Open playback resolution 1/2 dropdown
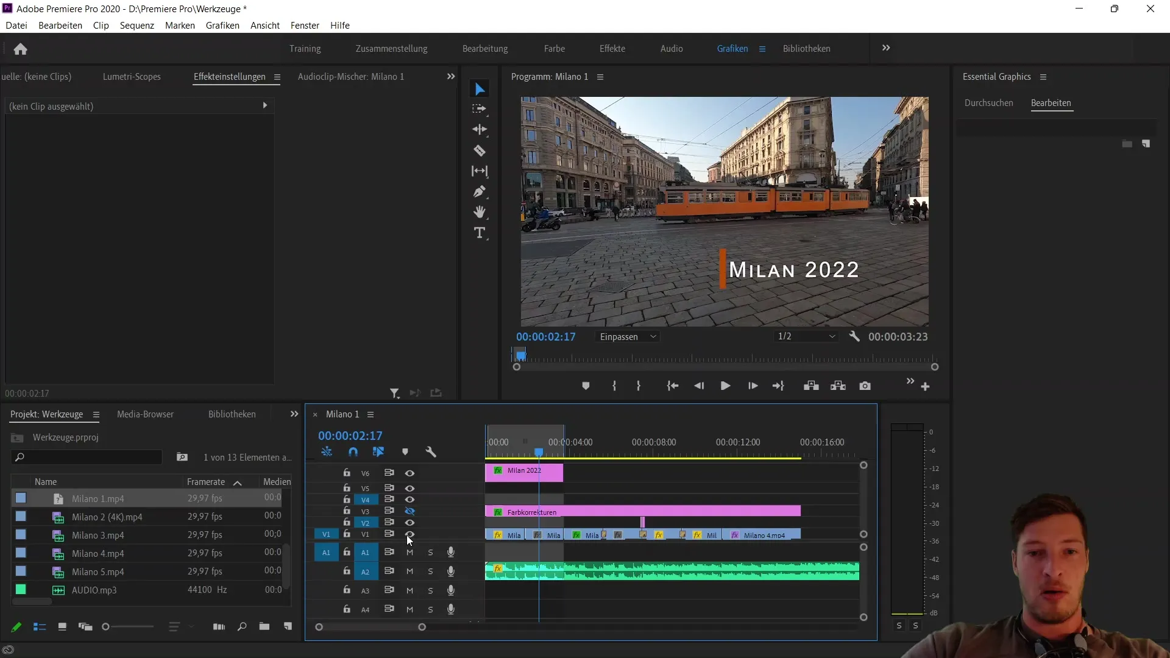This screenshot has width=1170, height=658. tap(806, 337)
